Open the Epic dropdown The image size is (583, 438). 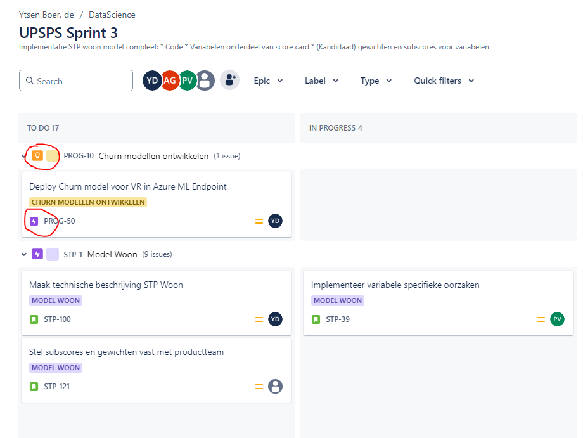(267, 81)
